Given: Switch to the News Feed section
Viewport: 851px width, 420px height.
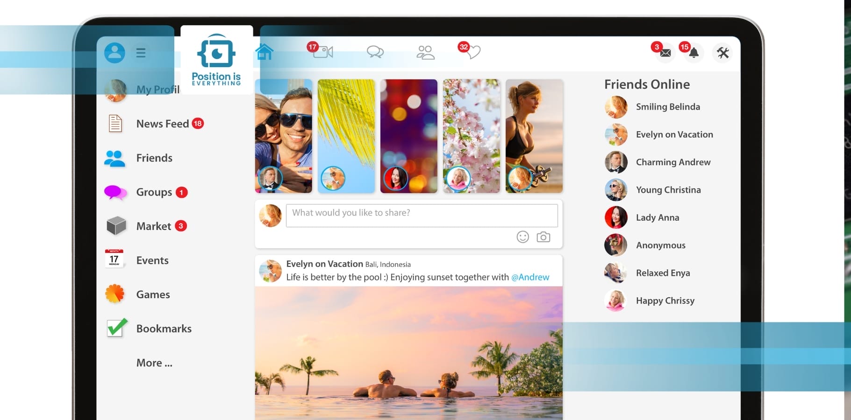Looking at the screenshot, I should [162, 124].
